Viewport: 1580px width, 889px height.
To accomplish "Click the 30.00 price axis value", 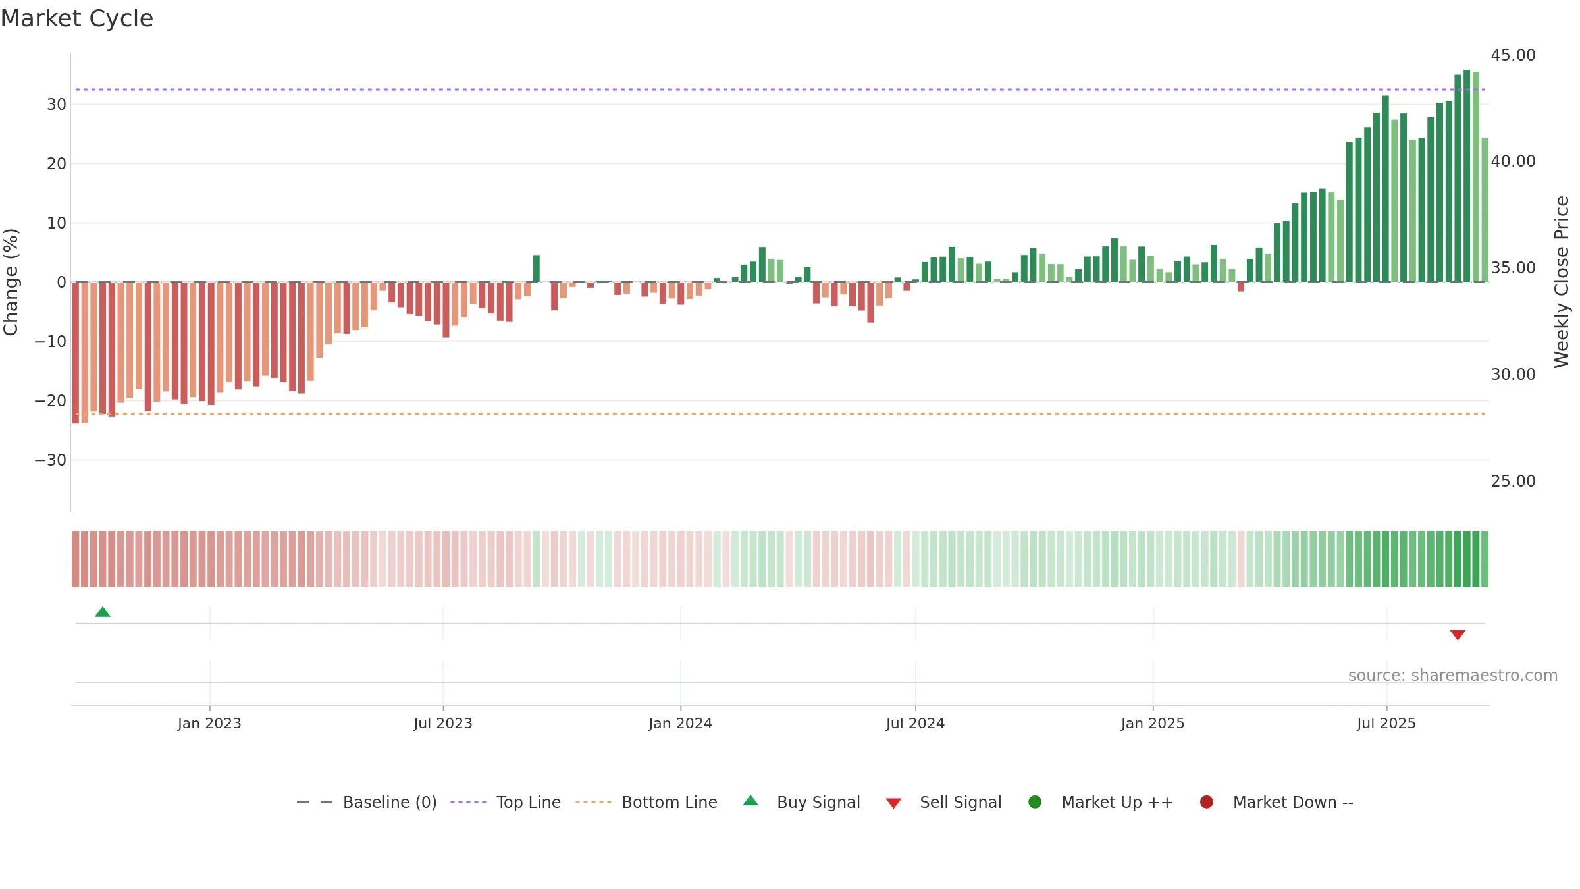I will tap(1513, 374).
